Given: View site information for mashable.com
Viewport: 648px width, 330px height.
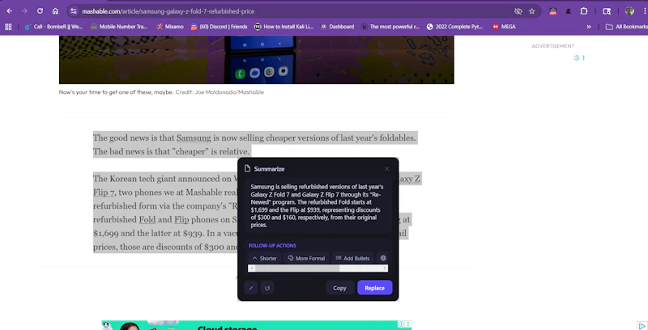Looking at the screenshot, I should tap(74, 11).
